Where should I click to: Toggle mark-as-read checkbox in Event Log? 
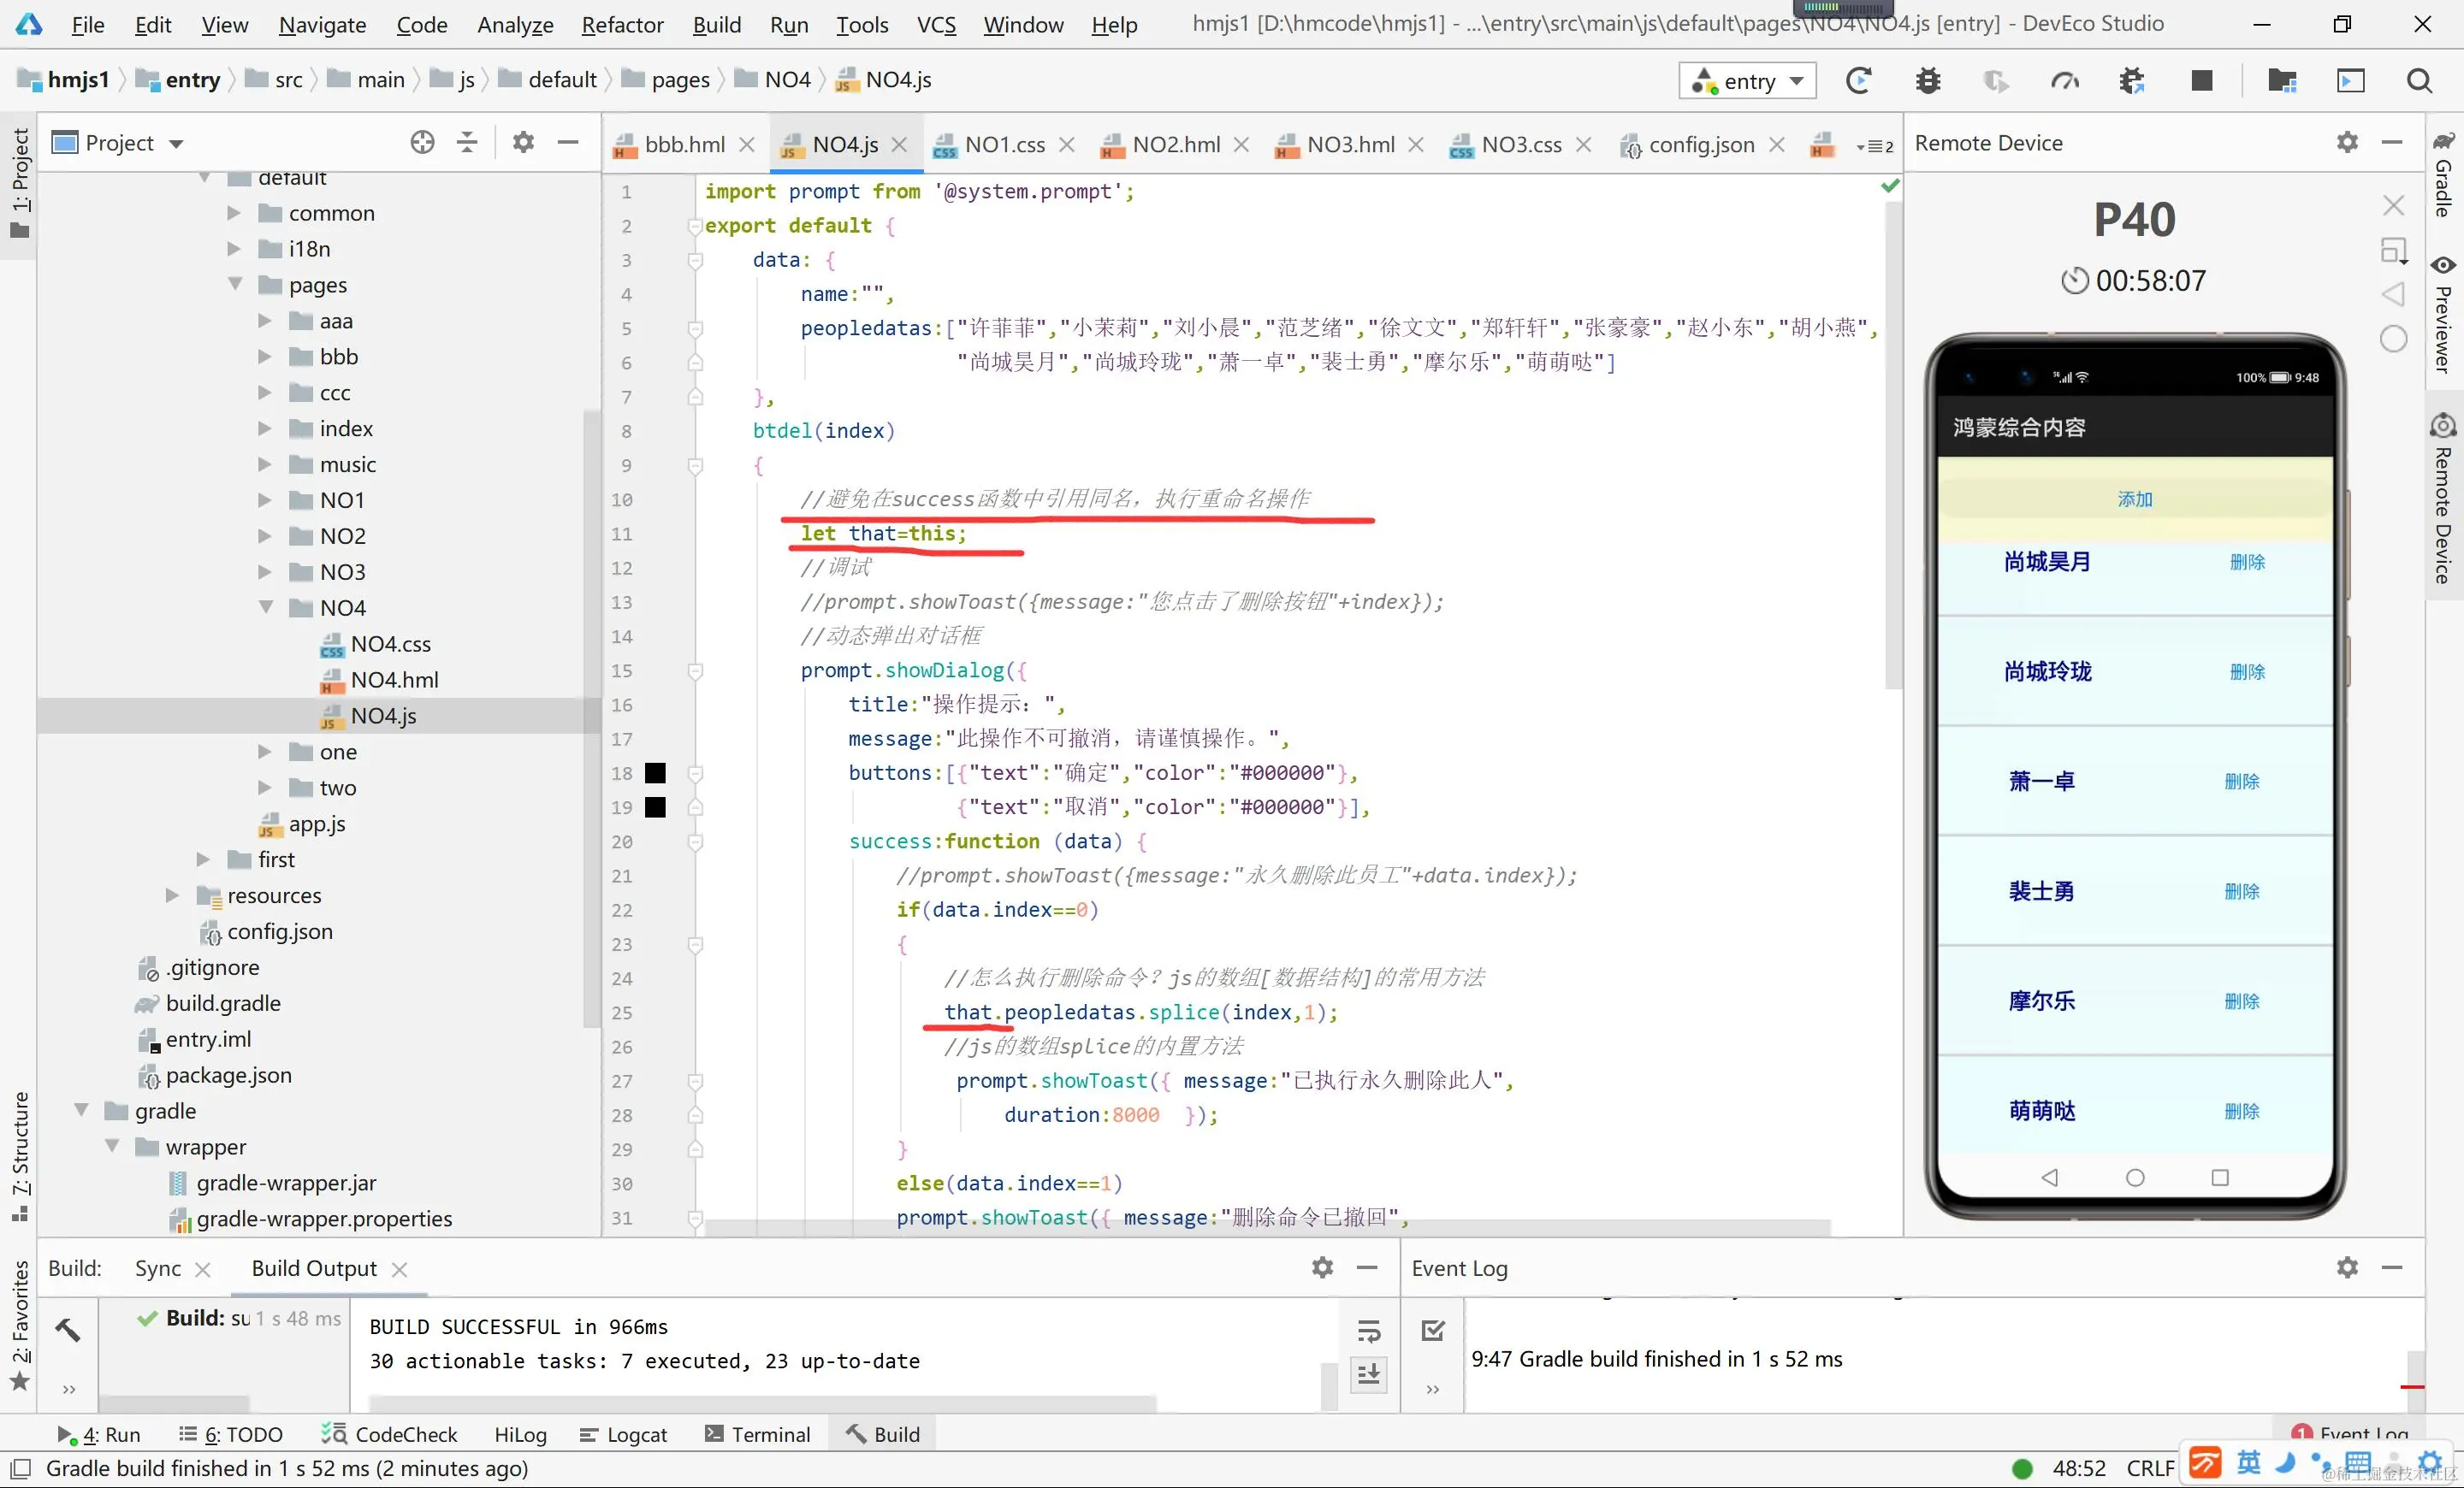tap(1433, 1330)
